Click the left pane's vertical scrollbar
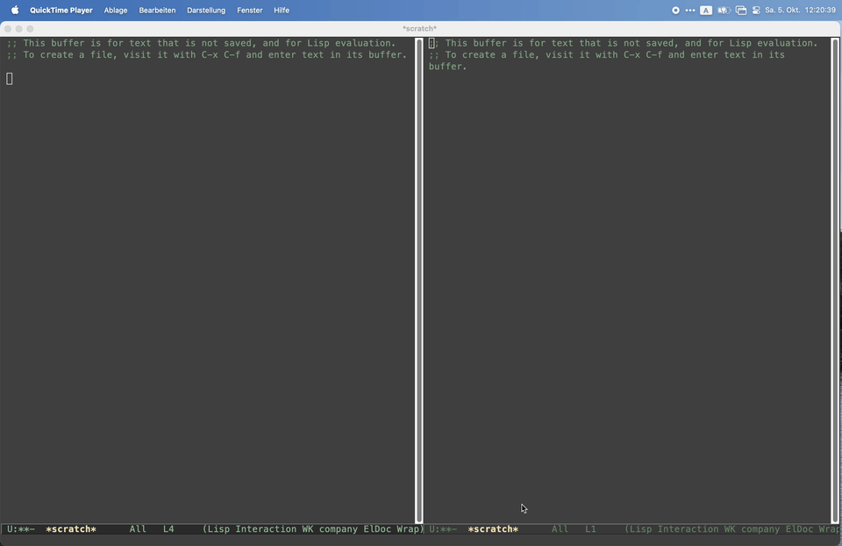The image size is (842, 546). coord(418,280)
